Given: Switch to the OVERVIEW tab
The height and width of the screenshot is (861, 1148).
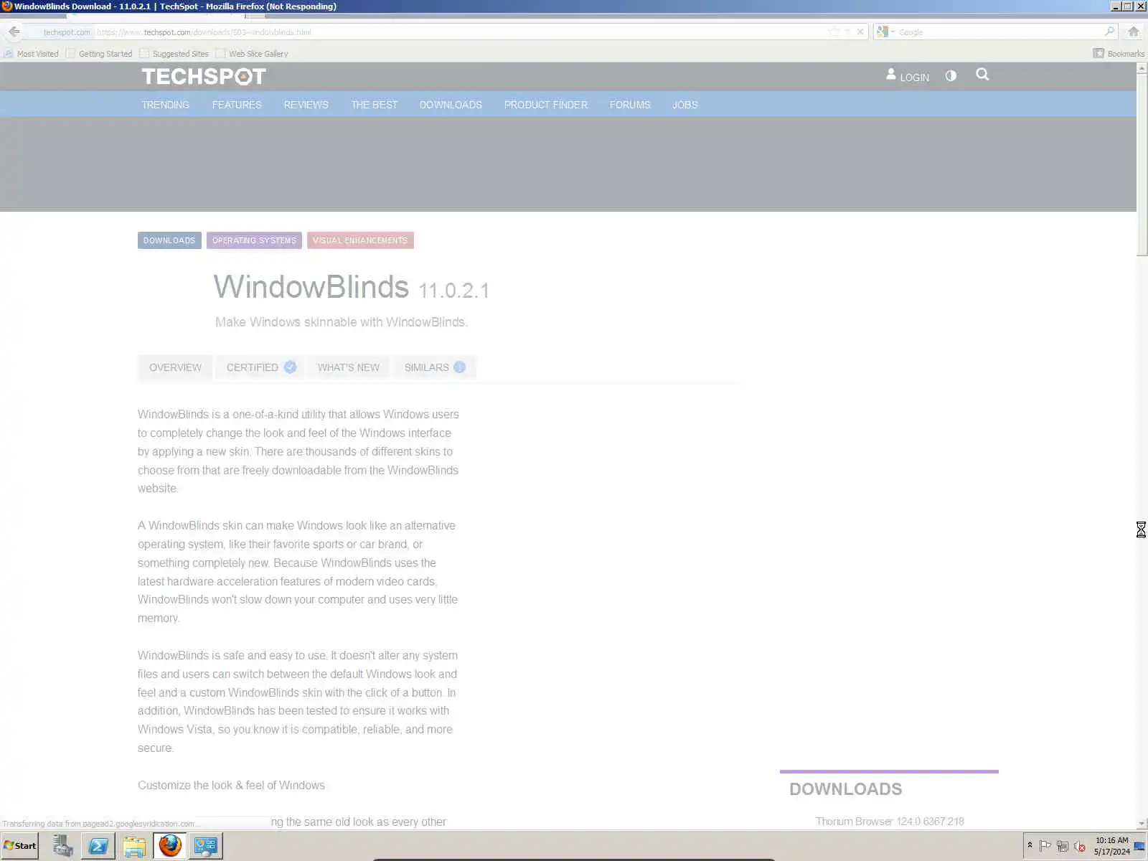Looking at the screenshot, I should tap(175, 367).
